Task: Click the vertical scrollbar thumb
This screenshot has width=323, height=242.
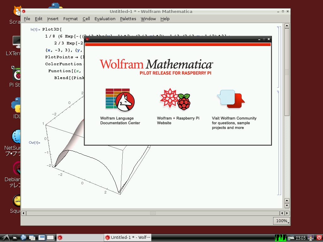Action: pos(287,72)
